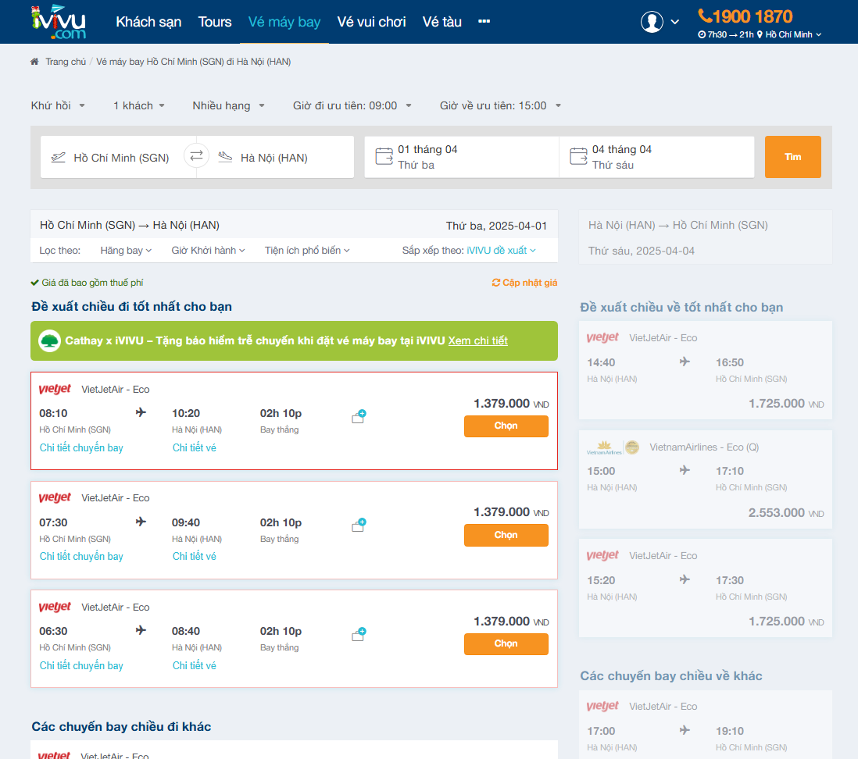Choose the 07:30 flight with Chọn
858x759 pixels.
pos(506,535)
